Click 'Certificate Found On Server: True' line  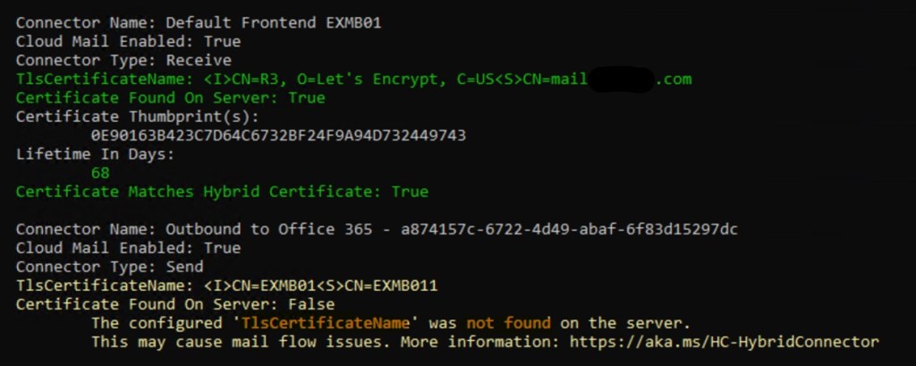click(x=170, y=98)
